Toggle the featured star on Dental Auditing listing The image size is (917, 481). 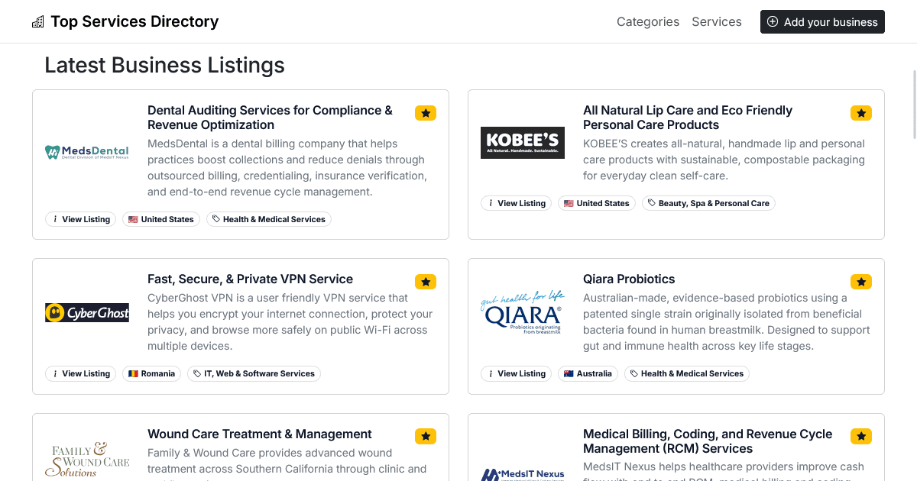425,112
